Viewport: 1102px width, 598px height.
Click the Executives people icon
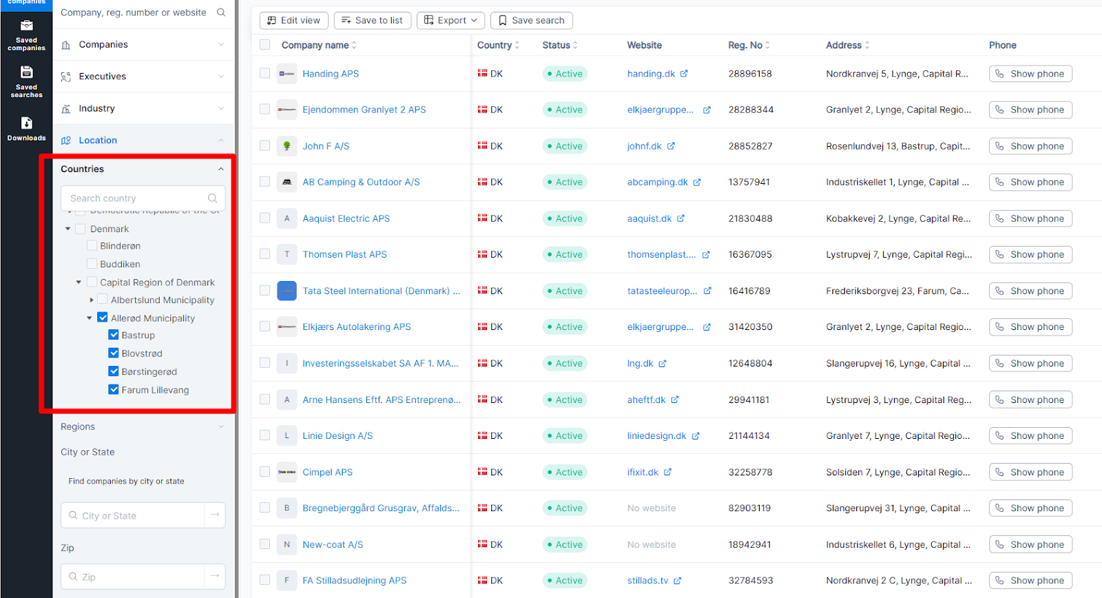pos(66,76)
